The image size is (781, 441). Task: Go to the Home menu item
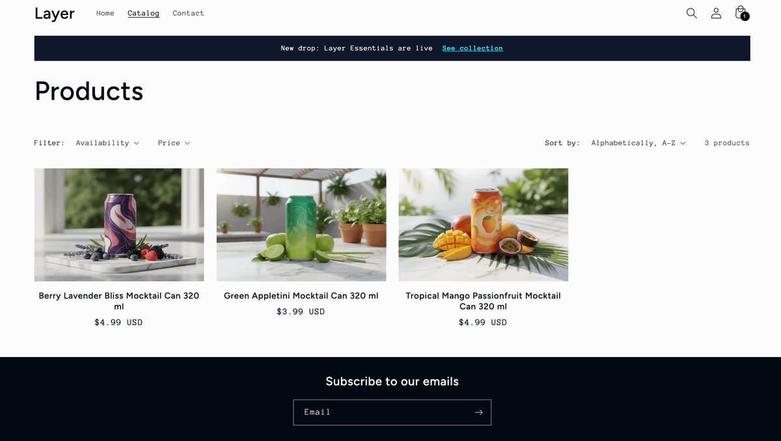(105, 13)
